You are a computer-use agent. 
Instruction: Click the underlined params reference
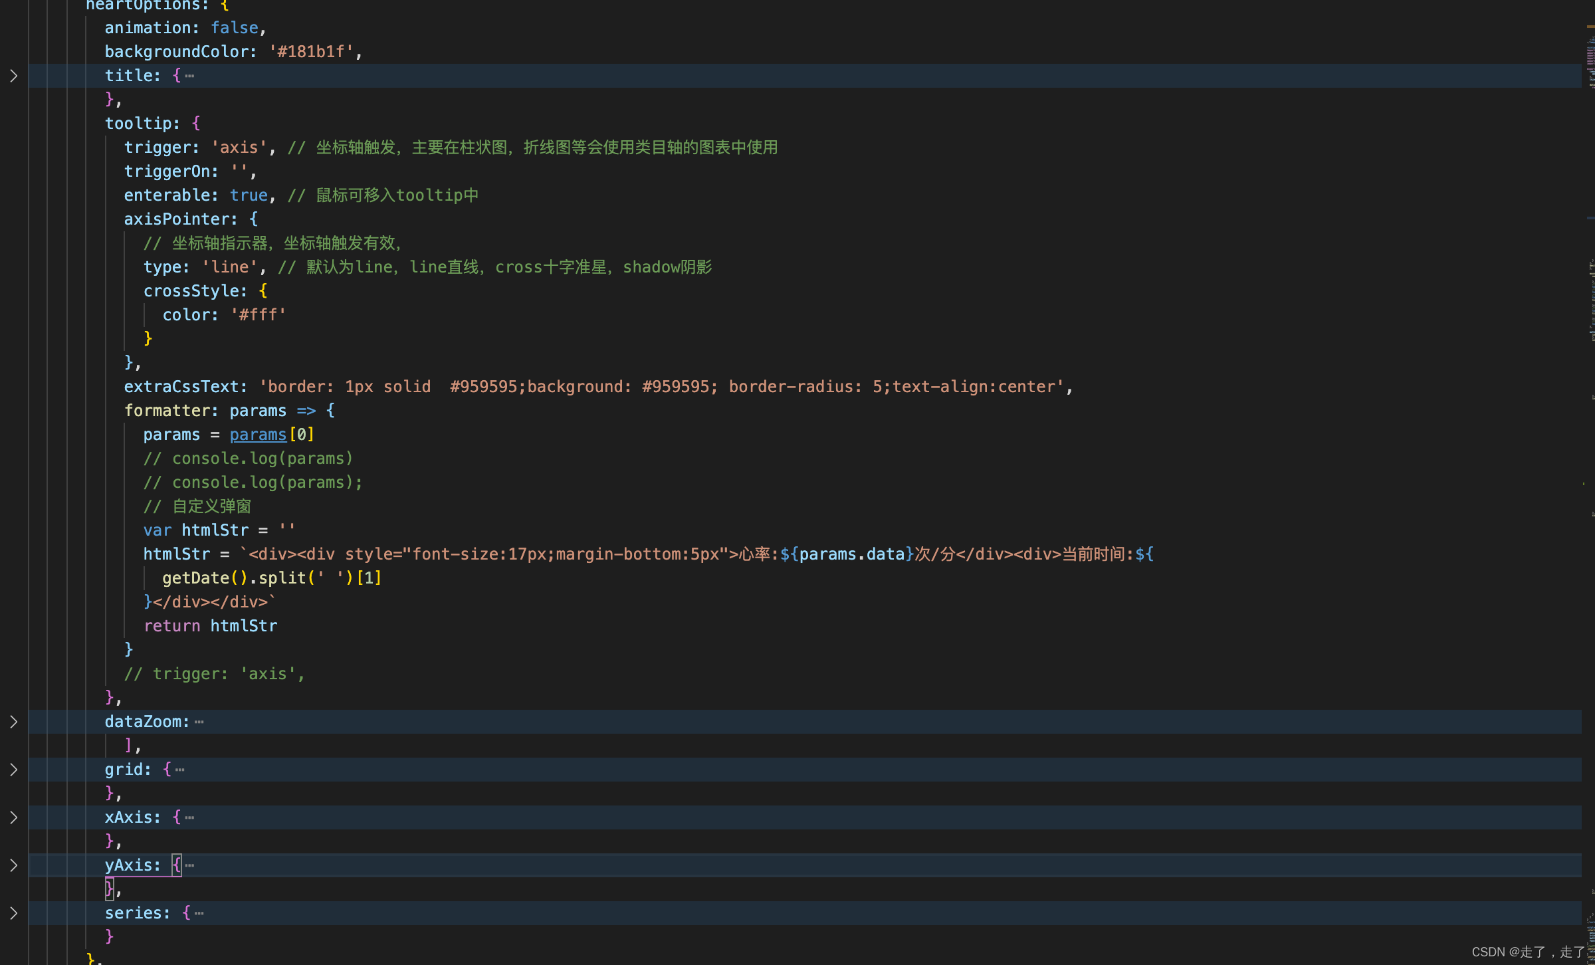258,435
